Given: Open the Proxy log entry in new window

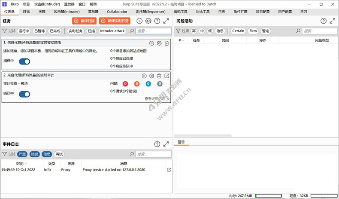Looking at the screenshot, I should pos(169,170).
